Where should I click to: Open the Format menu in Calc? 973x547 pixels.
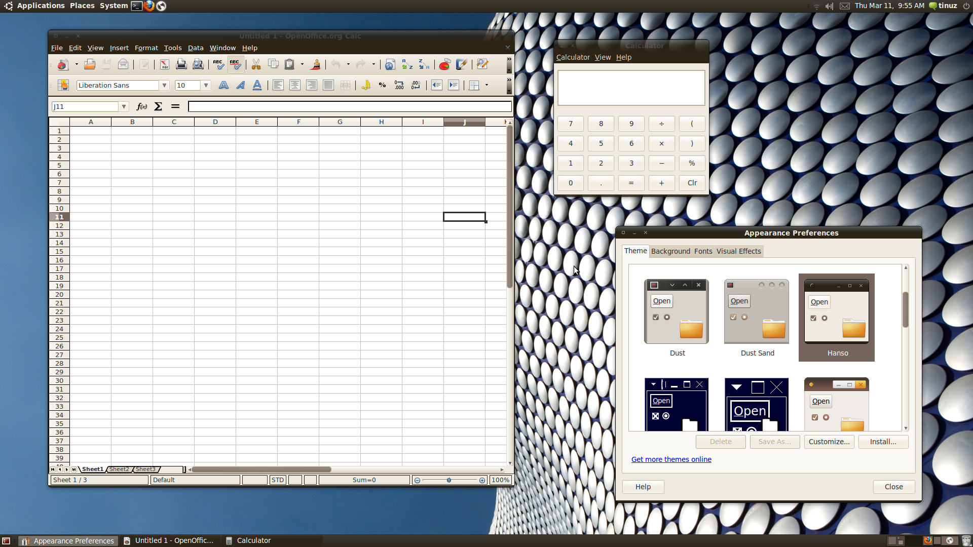[x=146, y=48]
